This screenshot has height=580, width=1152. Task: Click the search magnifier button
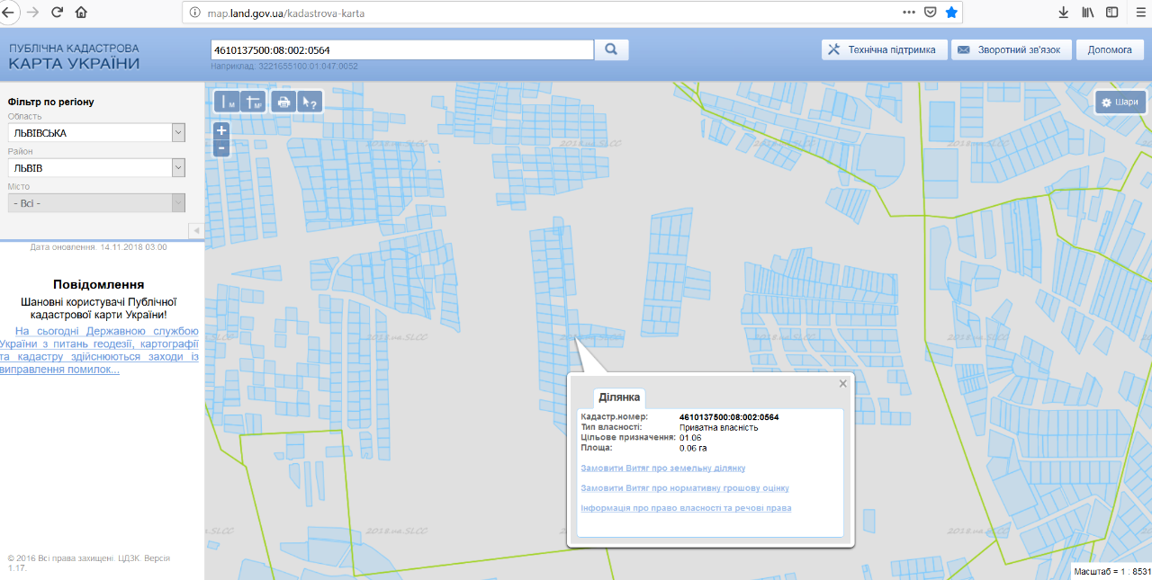611,49
